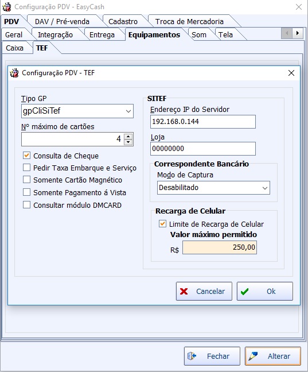Click the red X icon on Cancelar
This screenshot has height=372, width=308.
click(x=184, y=291)
